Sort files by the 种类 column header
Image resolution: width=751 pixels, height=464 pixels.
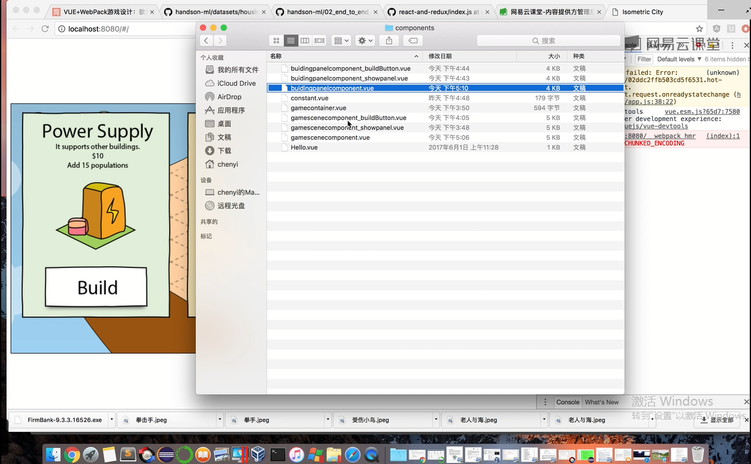click(595, 56)
